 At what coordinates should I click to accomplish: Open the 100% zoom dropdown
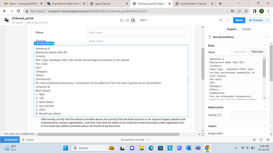pos(144,20)
